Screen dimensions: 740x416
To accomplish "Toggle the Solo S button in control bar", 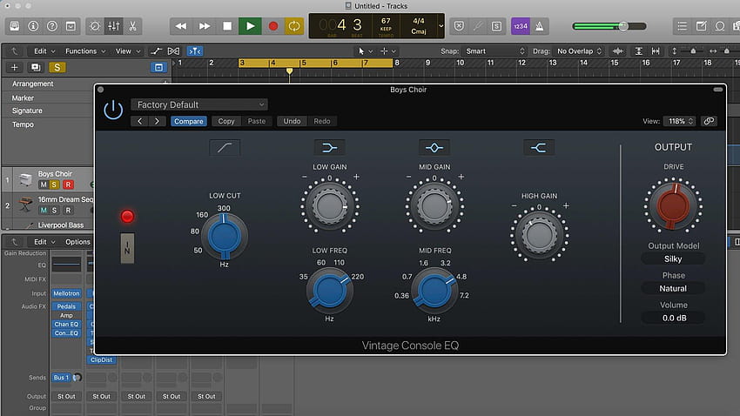I will [496, 26].
